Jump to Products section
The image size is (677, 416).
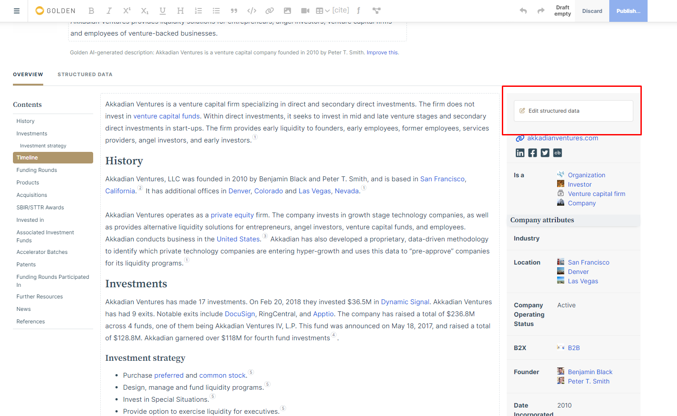[28, 183]
